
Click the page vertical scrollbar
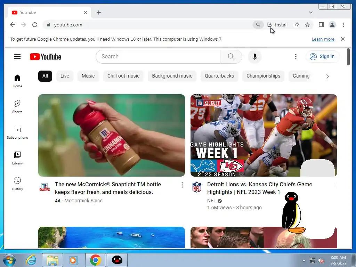[348, 57]
